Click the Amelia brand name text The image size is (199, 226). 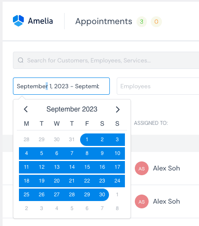click(x=40, y=21)
